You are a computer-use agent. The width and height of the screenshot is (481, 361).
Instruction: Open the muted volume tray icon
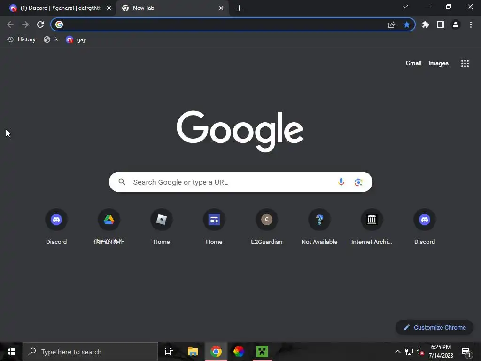click(420, 352)
